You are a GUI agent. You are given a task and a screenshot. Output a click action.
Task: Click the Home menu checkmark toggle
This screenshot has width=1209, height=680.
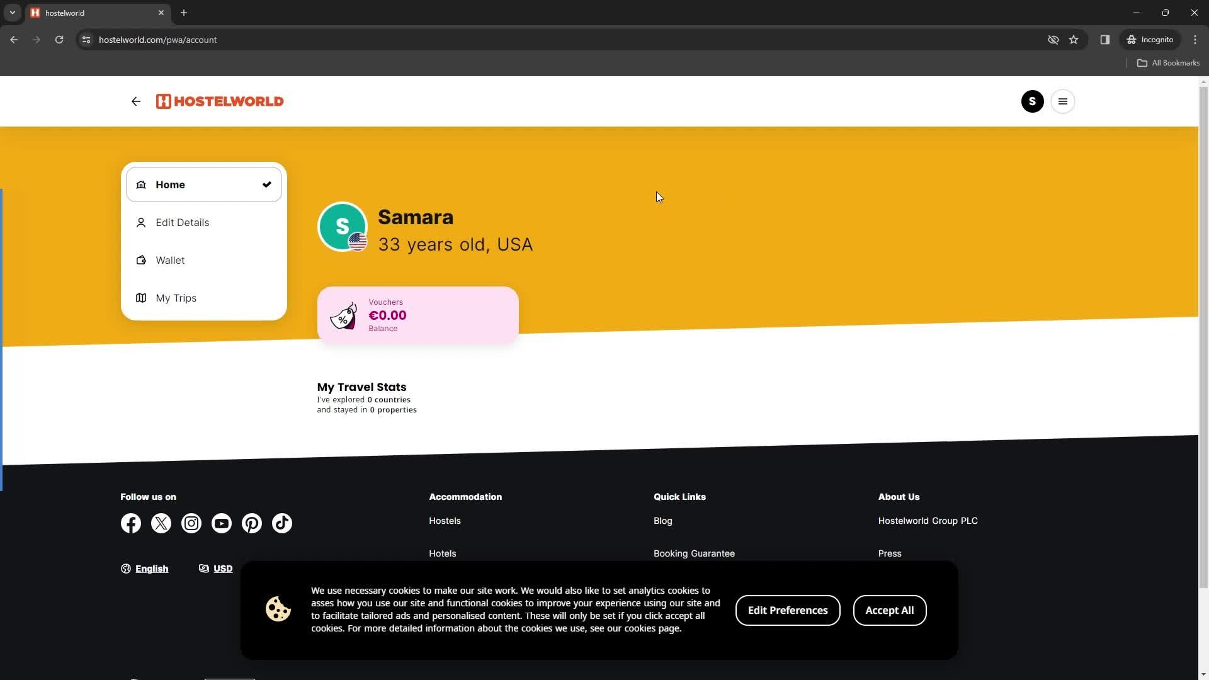(266, 183)
